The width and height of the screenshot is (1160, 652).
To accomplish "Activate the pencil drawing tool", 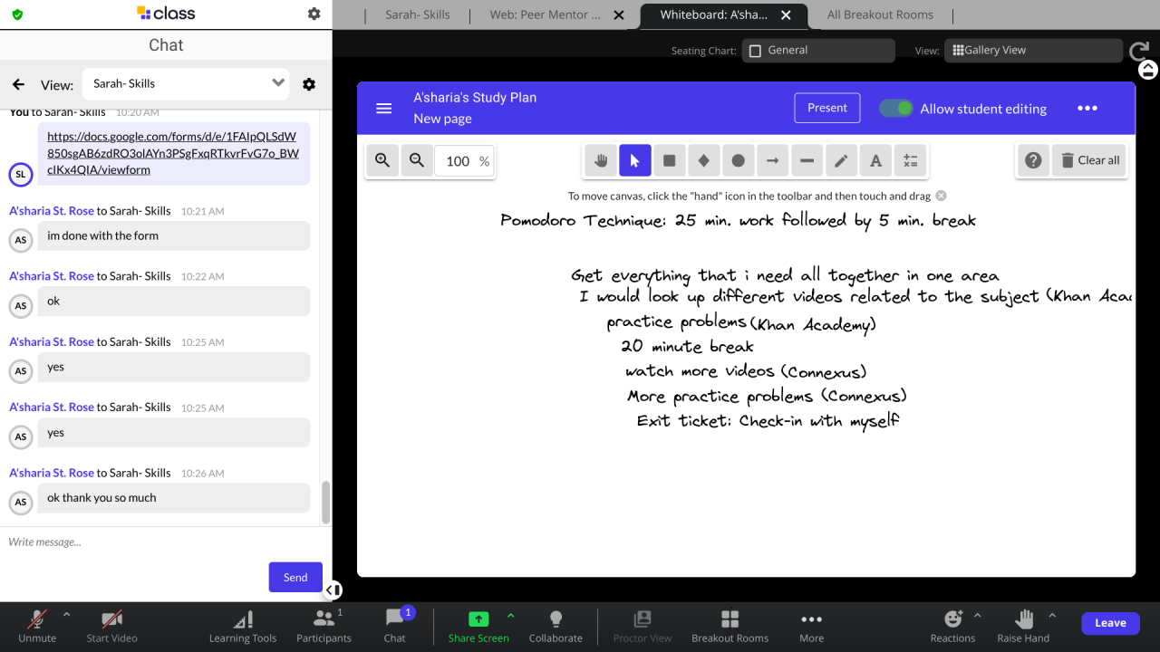I will (841, 160).
